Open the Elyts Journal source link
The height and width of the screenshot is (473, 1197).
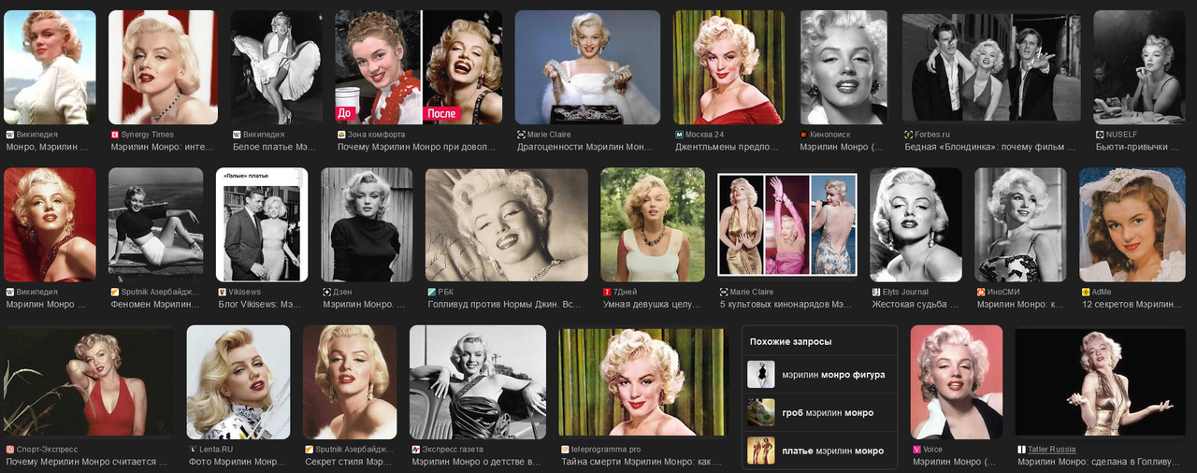point(905,292)
